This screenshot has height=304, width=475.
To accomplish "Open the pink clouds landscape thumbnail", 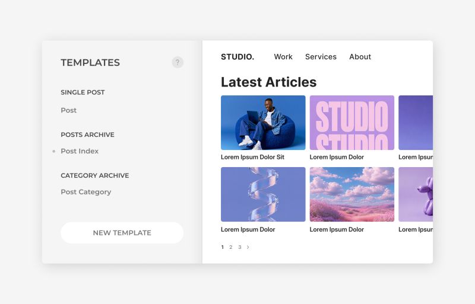I will (352, 194).
